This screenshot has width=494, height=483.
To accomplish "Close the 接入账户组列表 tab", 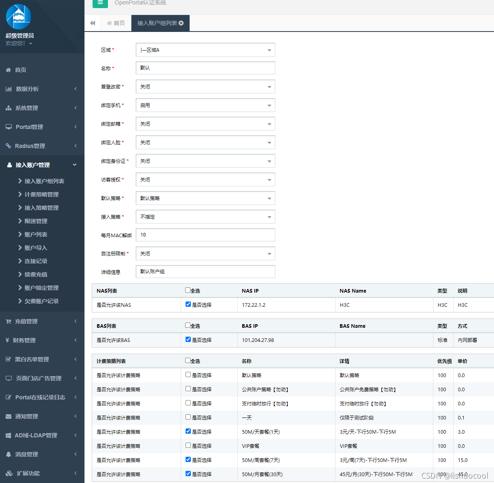I will (181, 23).
